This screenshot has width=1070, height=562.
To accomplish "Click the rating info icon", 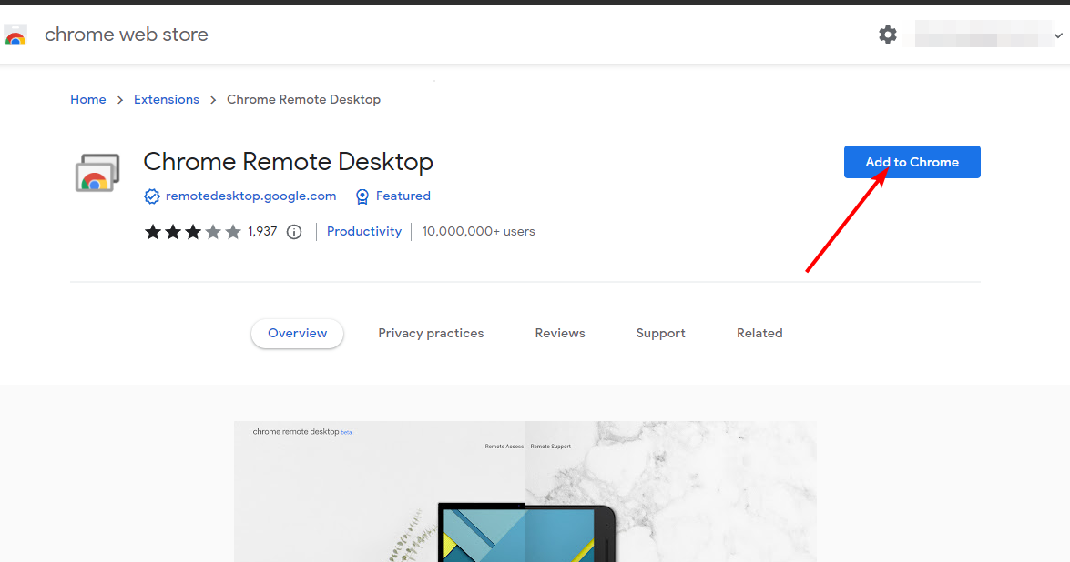I will [294, 232].
